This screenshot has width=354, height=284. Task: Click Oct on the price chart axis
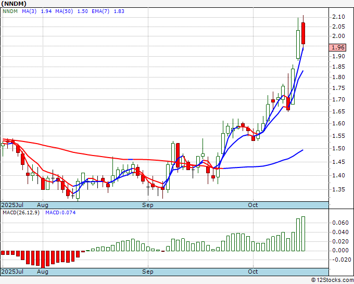coord(253,205)
